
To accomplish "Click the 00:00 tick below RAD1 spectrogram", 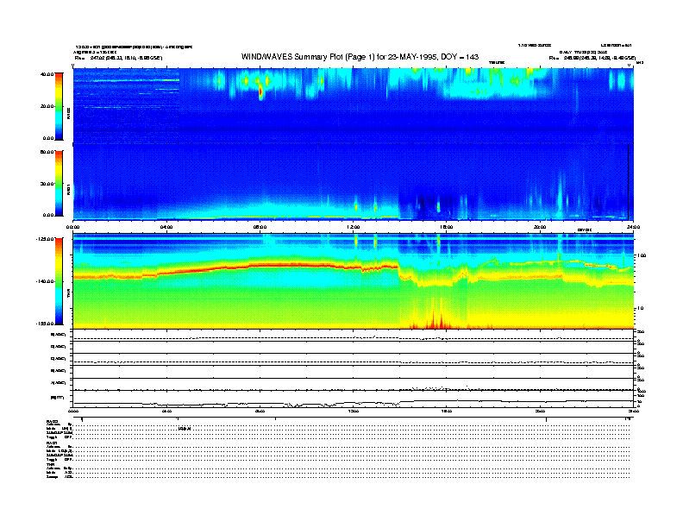I will [72, 227].
